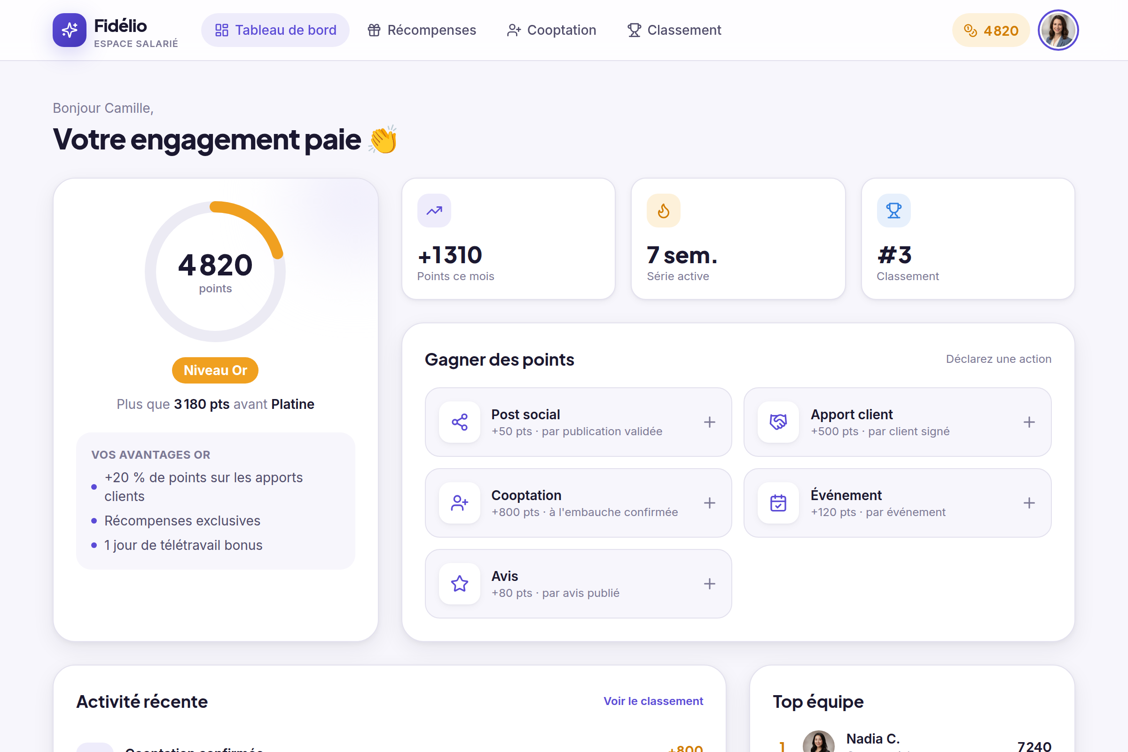Click the +50 pts par publication validée text

pyautogui.click(x=577, y=431)
